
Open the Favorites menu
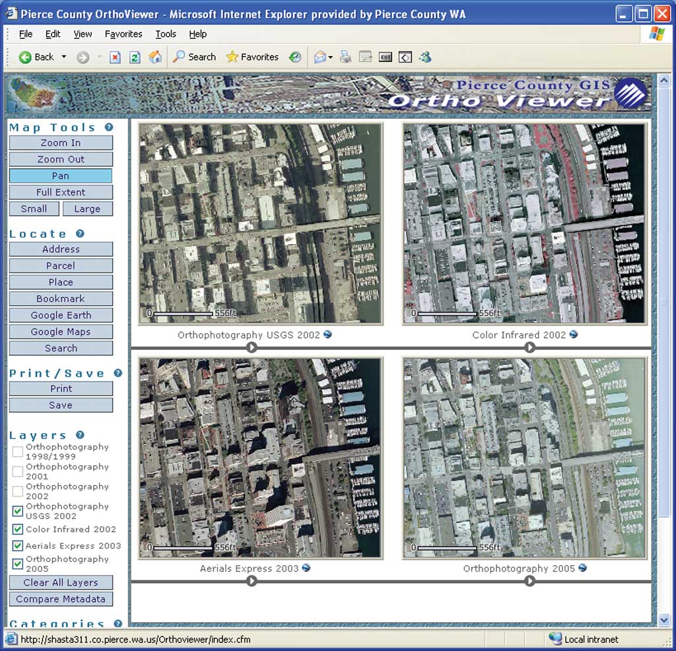(x=123, y=34)
